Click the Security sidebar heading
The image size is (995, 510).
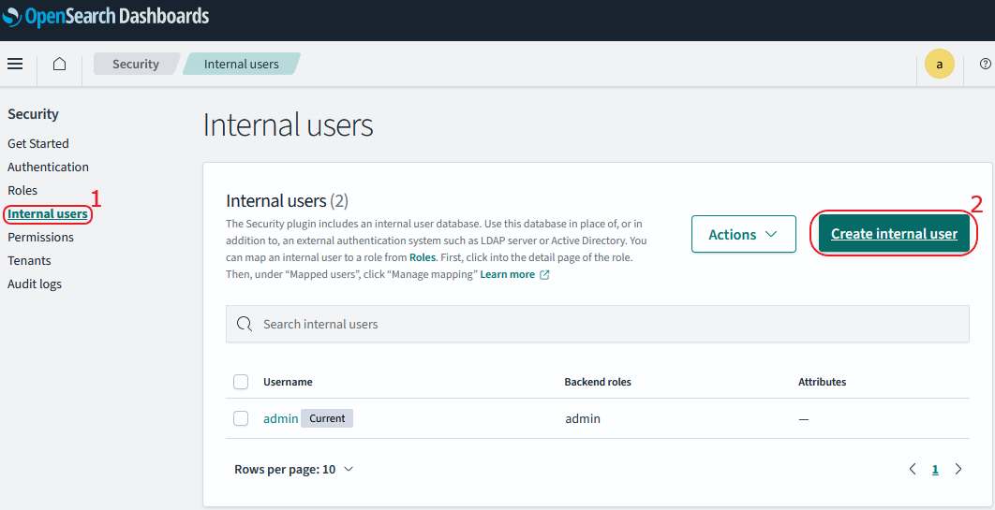(x=33, y=115)
